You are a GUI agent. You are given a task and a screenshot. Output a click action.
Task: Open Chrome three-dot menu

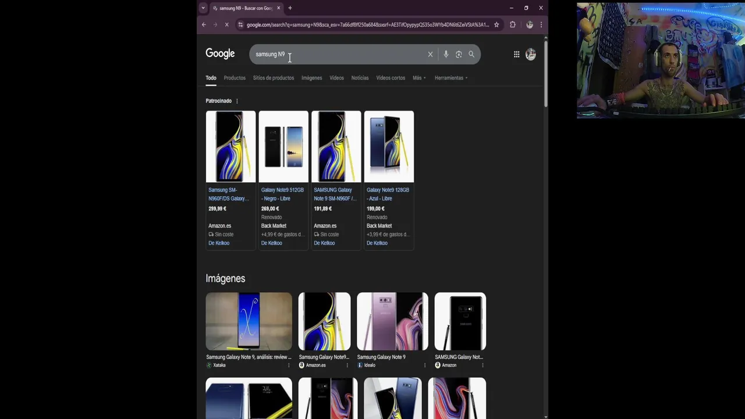[x=541, y=24]
